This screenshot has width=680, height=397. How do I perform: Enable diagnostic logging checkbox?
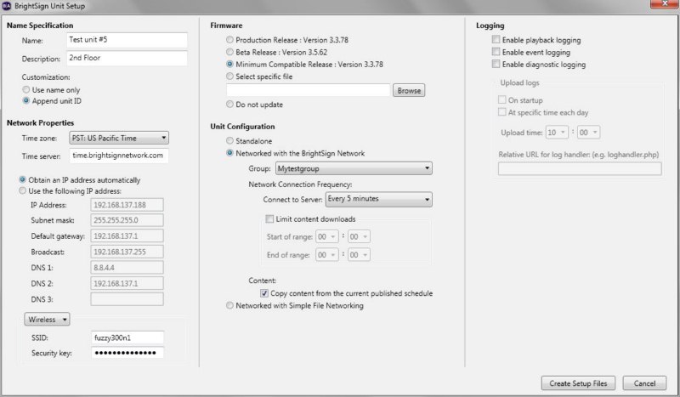tap(496, 64)
